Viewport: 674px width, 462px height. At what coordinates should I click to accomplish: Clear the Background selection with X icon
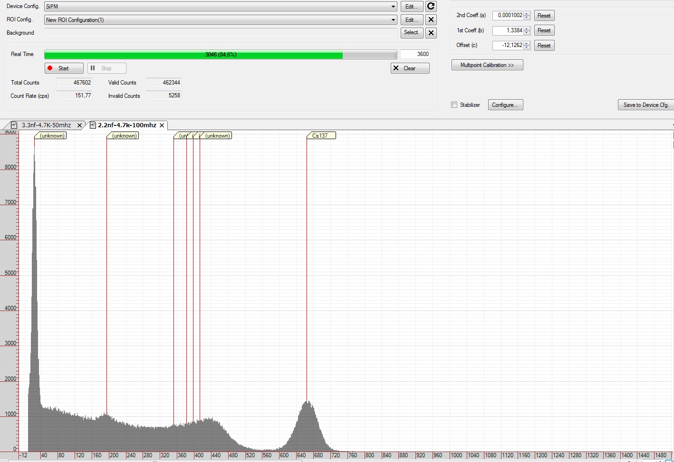tap(431, 33)
